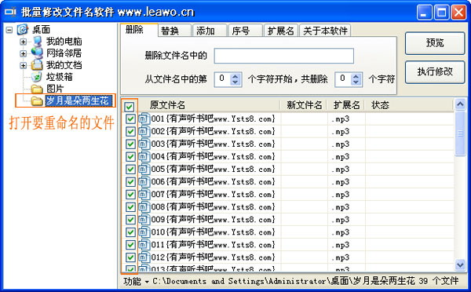Click the file list scroll down arrow
471x292 pixels.
460,265
